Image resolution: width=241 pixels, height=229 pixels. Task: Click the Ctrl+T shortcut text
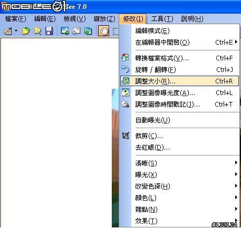[x=224, y=104]
